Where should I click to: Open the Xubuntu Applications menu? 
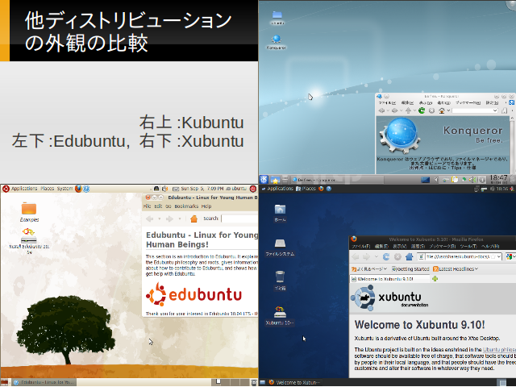click(277, 189)
